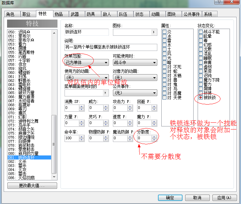
Task: Switch to the 职业 tab
Action: click(28, 14)
